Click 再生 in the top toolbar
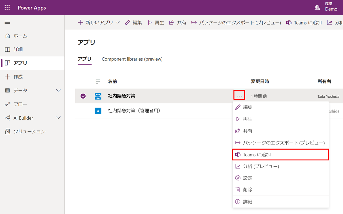 tap(156, 23)
